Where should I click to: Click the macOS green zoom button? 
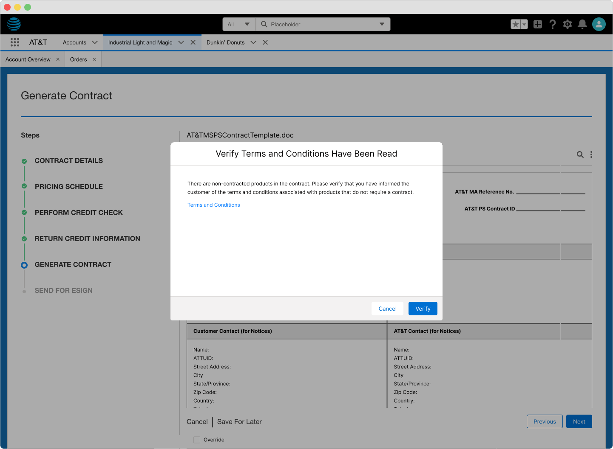[28, 7]
